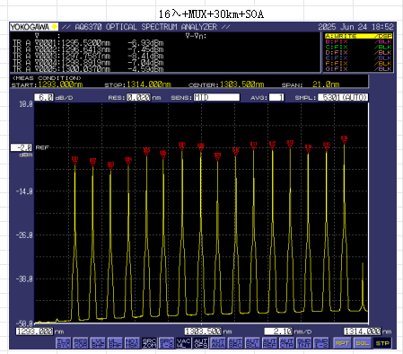Screen dimensions: 403x354
Task: Open the SMPL 5301 (AUTO) field
Action: tap(343, 97)
